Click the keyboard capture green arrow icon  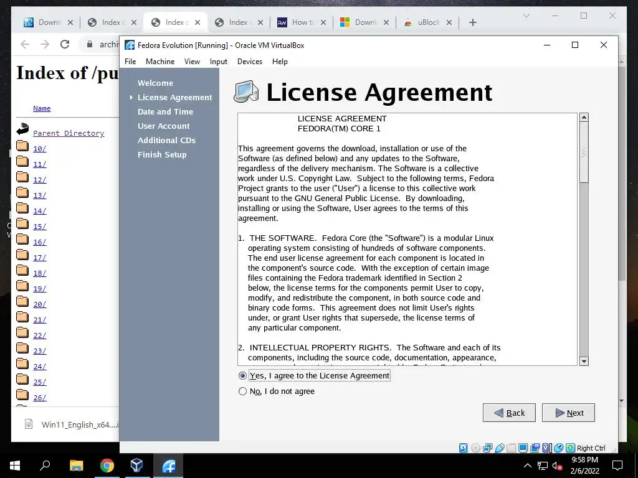click(x=570, y=448)
